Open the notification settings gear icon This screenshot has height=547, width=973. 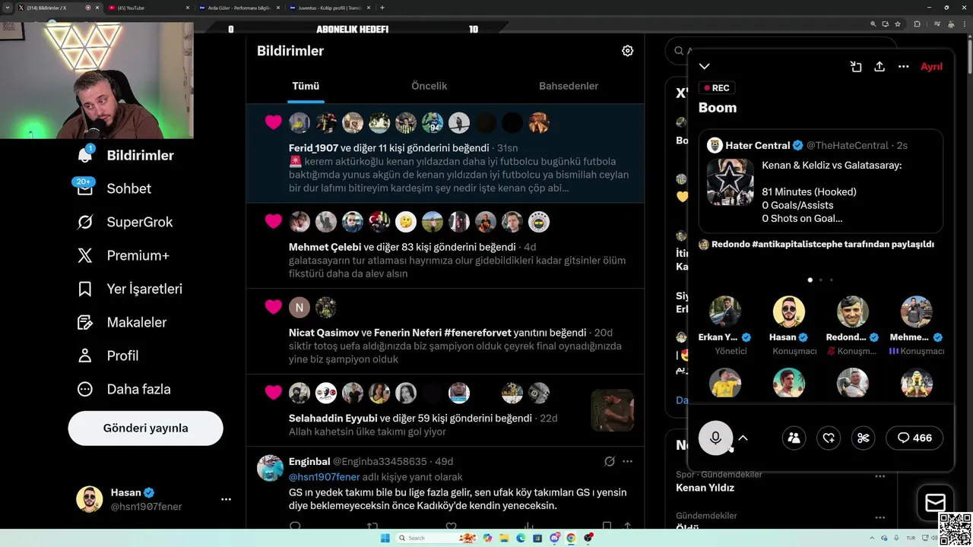(627, 51)
